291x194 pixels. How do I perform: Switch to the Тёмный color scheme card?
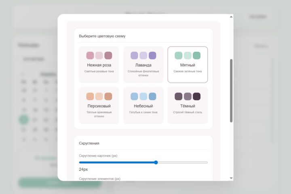pos(188,105)
